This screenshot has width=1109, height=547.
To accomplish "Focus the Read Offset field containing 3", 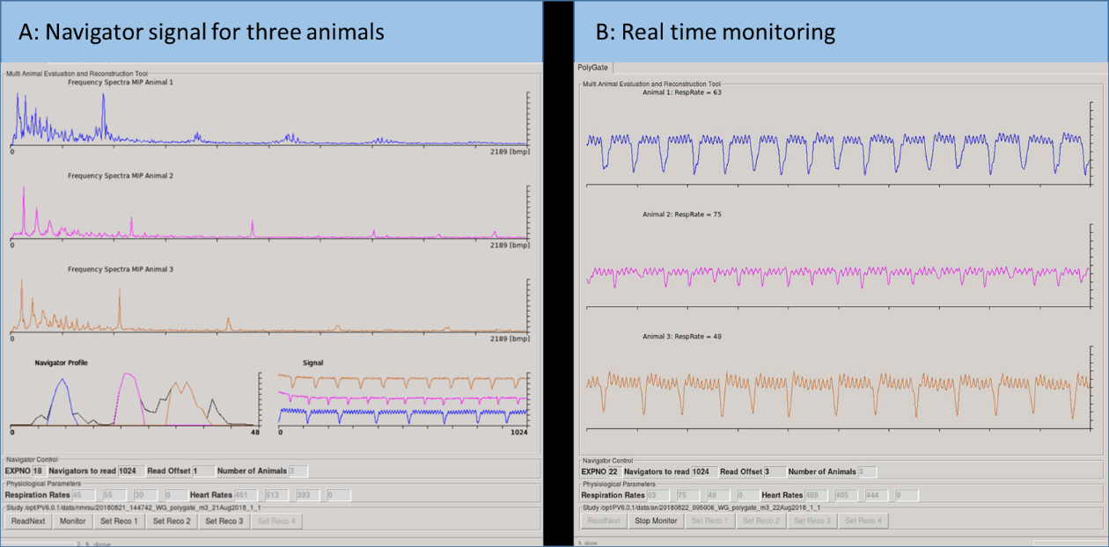I will (774, 471).
